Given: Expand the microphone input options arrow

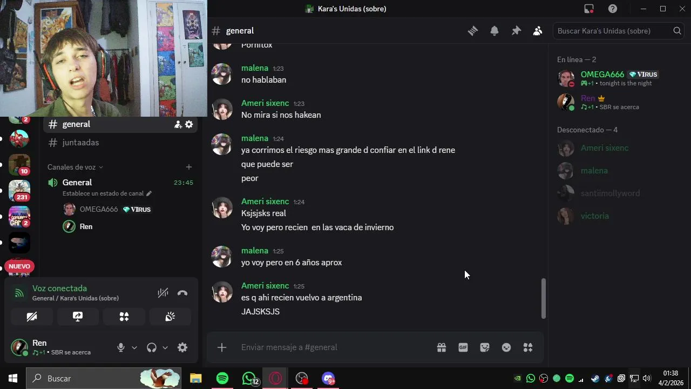Looking at the screenshot, I should [x=134, y=347].
